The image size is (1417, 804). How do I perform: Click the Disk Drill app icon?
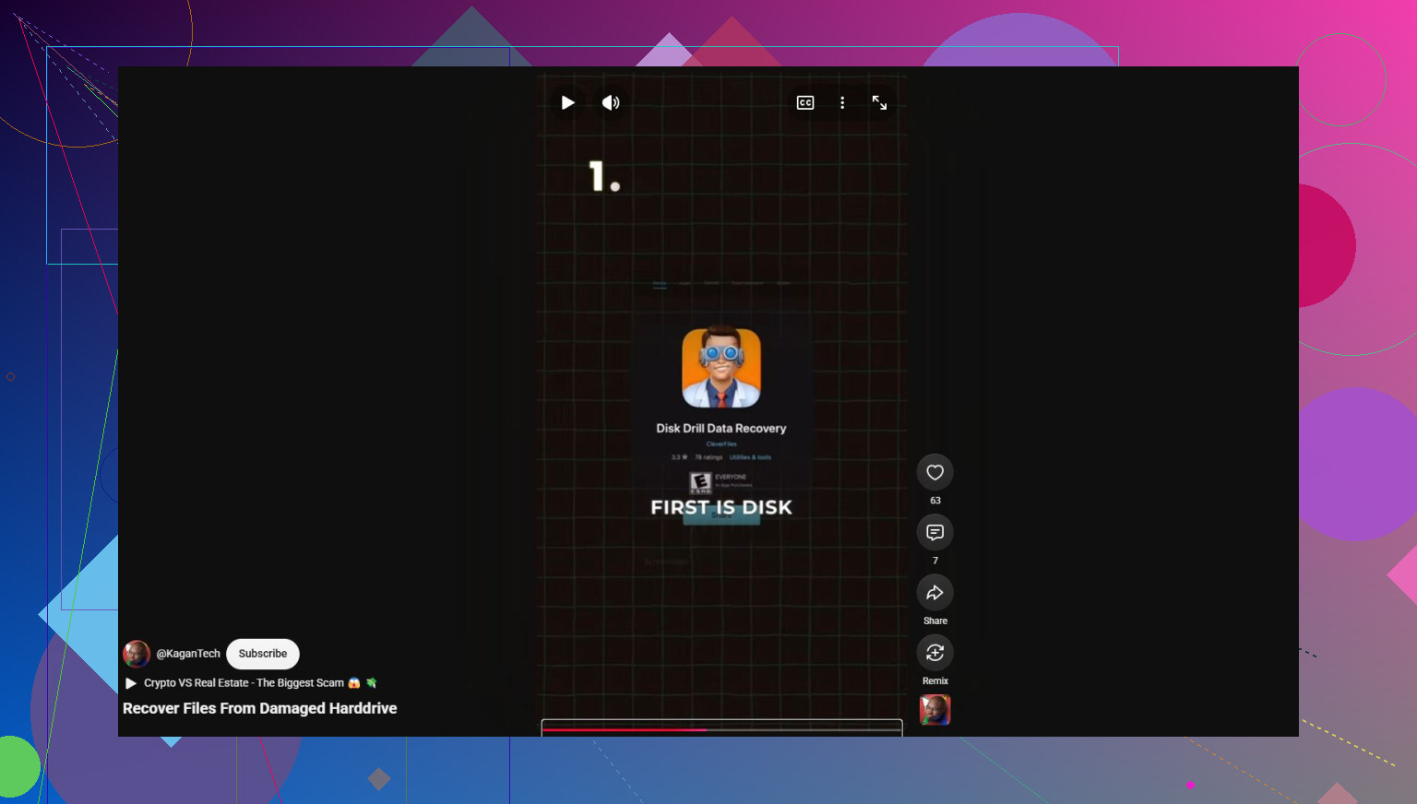pyautogui.click(x=721, y=368)
